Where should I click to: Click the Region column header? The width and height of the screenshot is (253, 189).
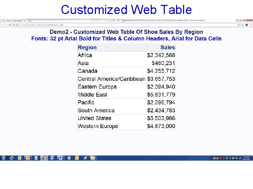[112, 47]
